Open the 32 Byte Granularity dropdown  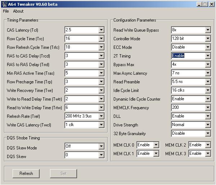(x=208, y=133)
